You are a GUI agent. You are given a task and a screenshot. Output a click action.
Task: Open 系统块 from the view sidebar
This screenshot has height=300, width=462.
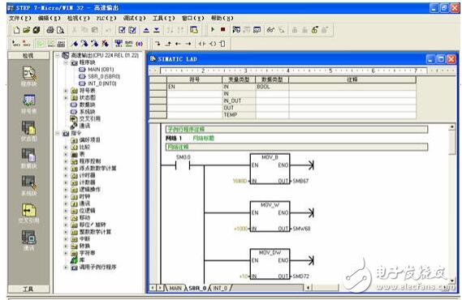[29, 186]
